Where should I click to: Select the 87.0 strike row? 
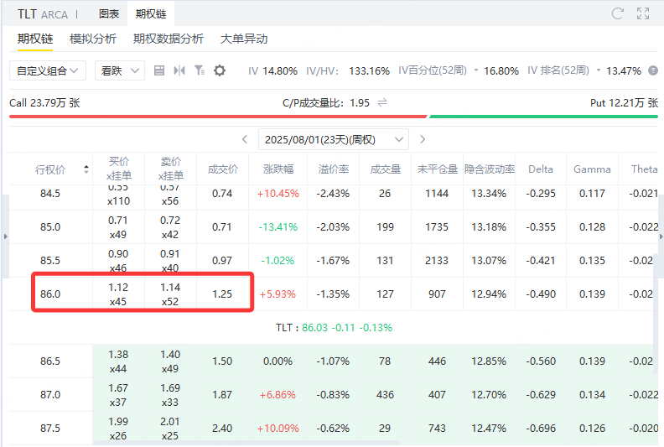coord(333,395)
